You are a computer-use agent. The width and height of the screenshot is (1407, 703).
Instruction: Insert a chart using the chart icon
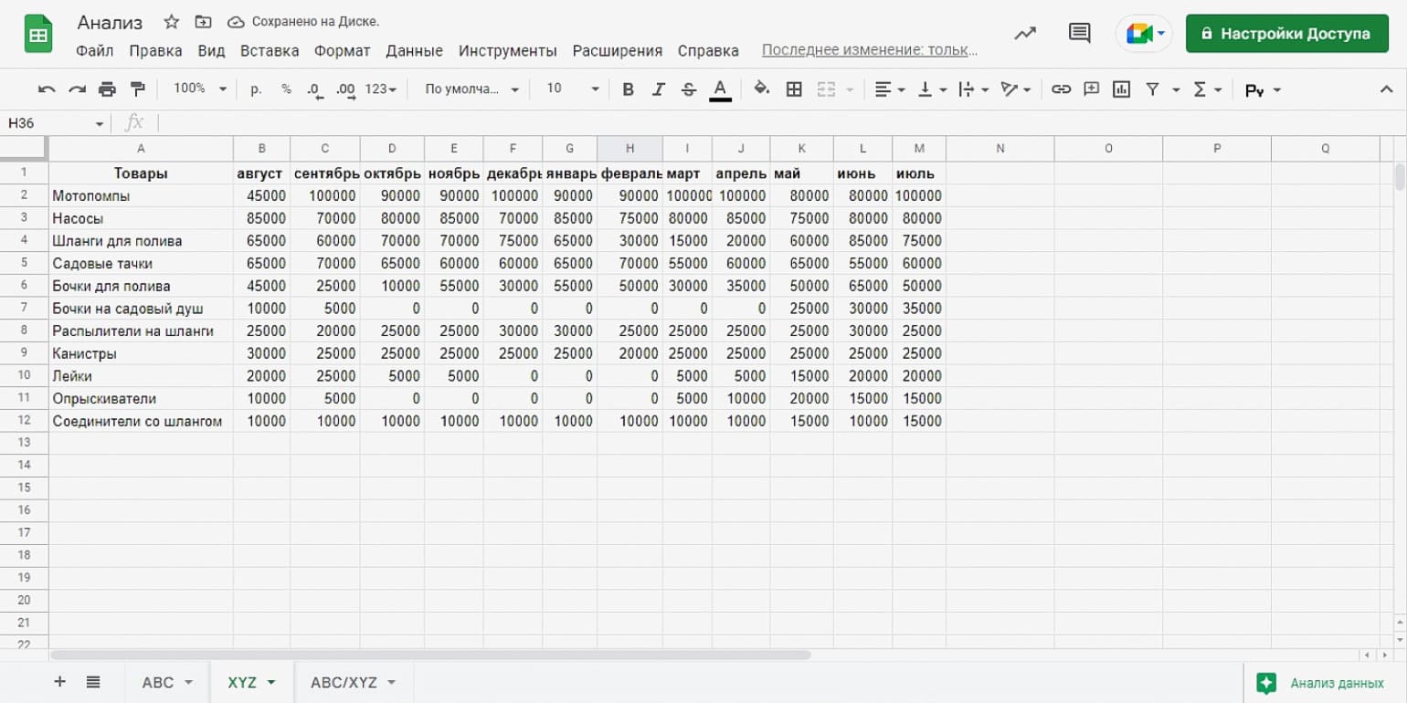point(1121,89)
